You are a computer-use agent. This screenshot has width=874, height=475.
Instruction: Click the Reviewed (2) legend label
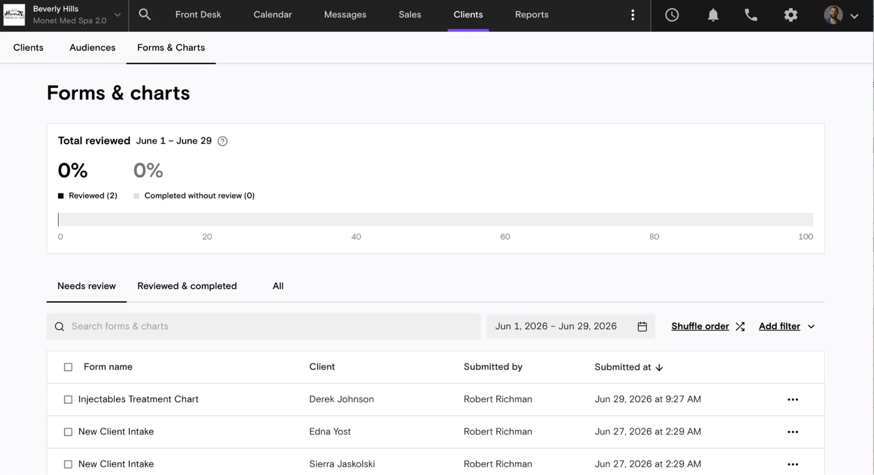tap(93, 196)
